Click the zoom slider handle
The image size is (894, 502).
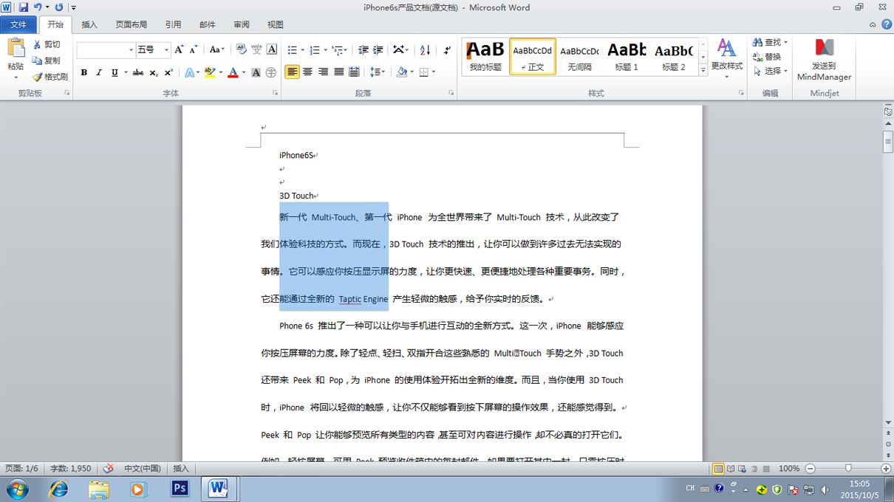(847, 469)
